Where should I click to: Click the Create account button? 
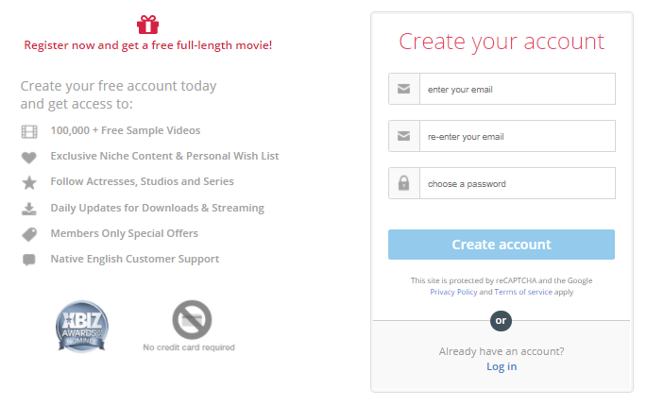point(502,245)
